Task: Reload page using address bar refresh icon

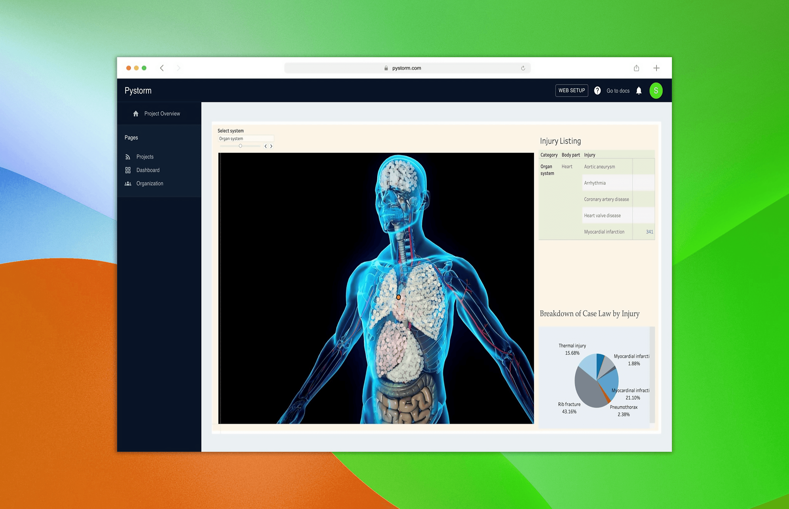Action: click(x=523, y=68)
